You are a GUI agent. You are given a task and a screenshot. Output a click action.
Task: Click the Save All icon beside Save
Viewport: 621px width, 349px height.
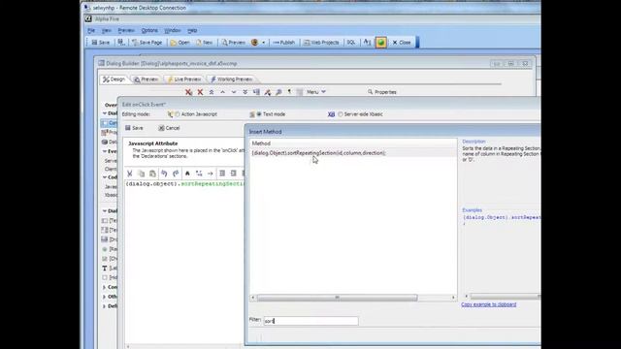pos(121,43)
